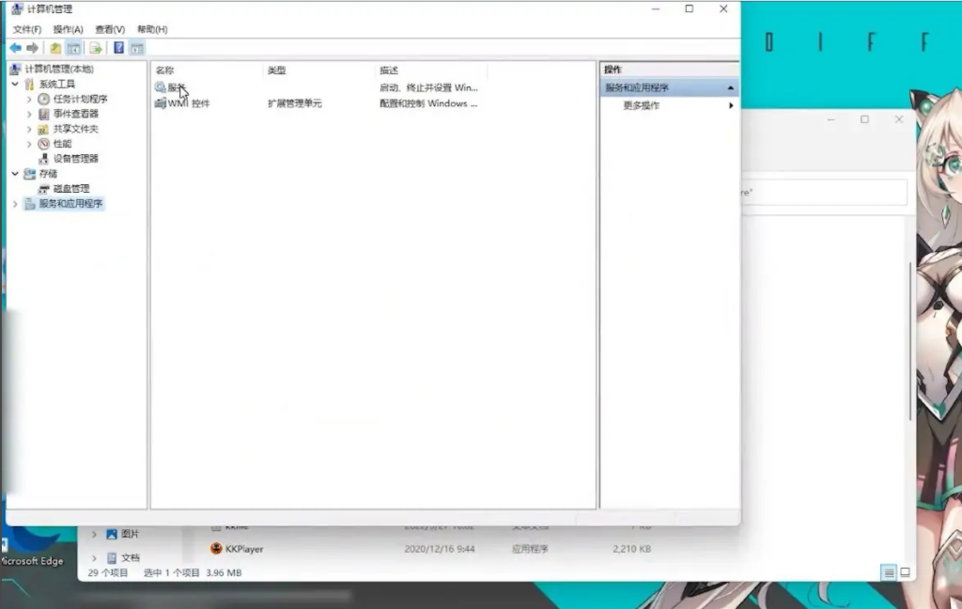Expand the 服务和应用程序 tree node
The height and width of the screenshot is (609, 962).
point(15,204)
